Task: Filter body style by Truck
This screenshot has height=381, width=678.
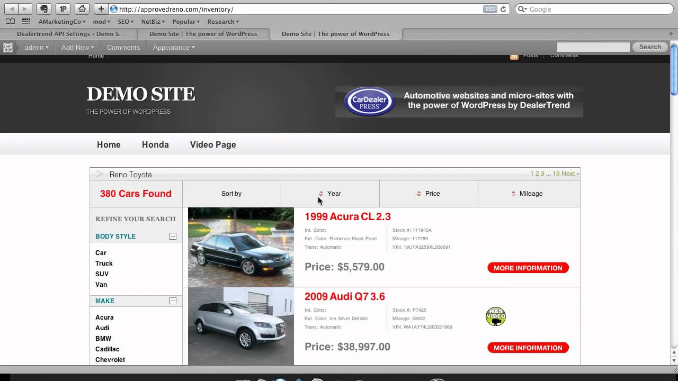Action: click(x=104, y=264)
